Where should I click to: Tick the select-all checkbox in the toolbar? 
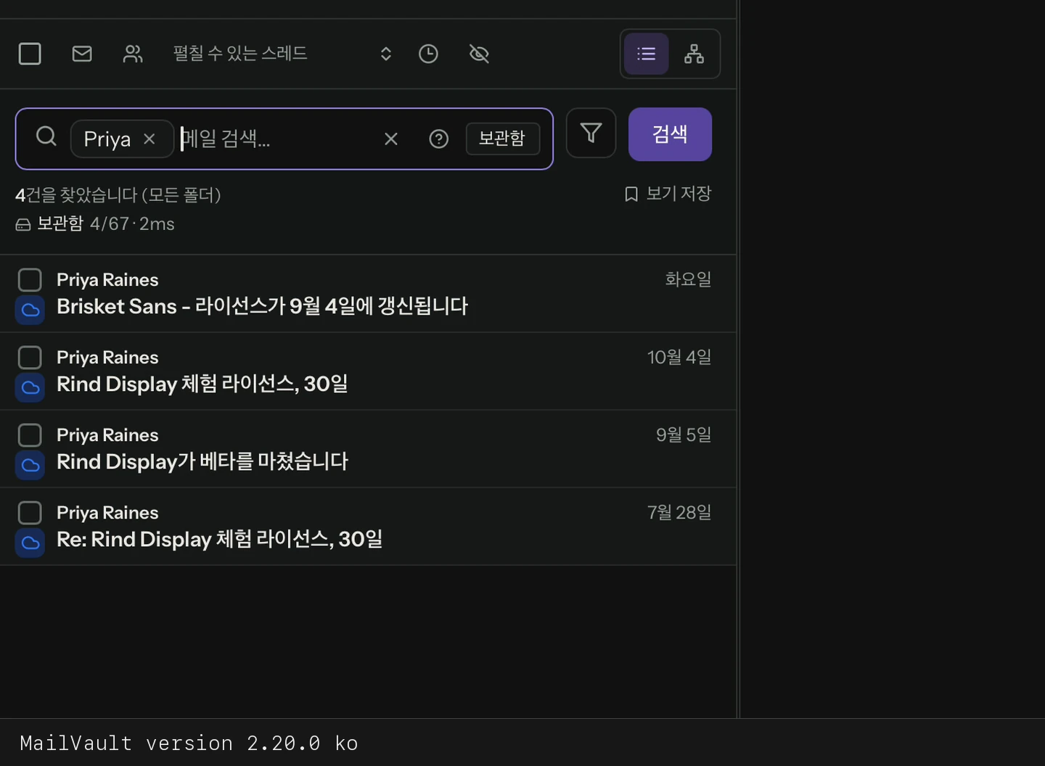30,54
